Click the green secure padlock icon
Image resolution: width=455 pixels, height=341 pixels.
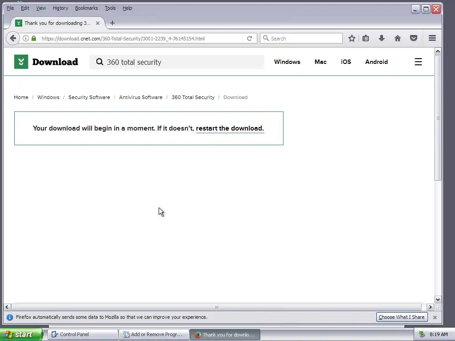coord(34,38)
